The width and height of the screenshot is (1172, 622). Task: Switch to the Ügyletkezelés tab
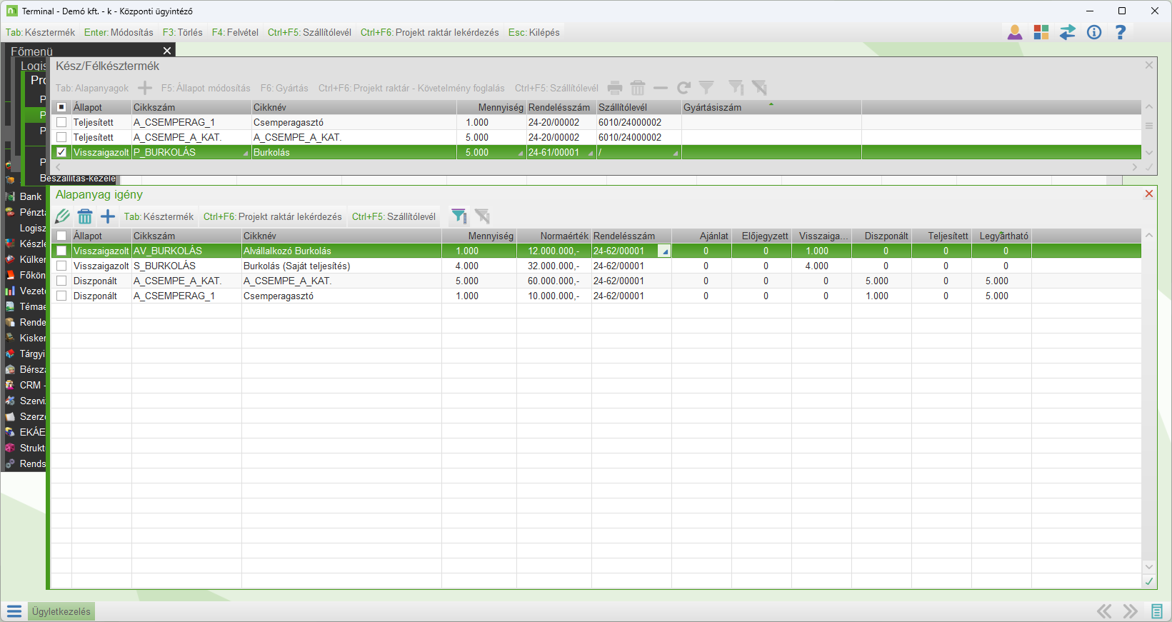[x=61, y=611]
